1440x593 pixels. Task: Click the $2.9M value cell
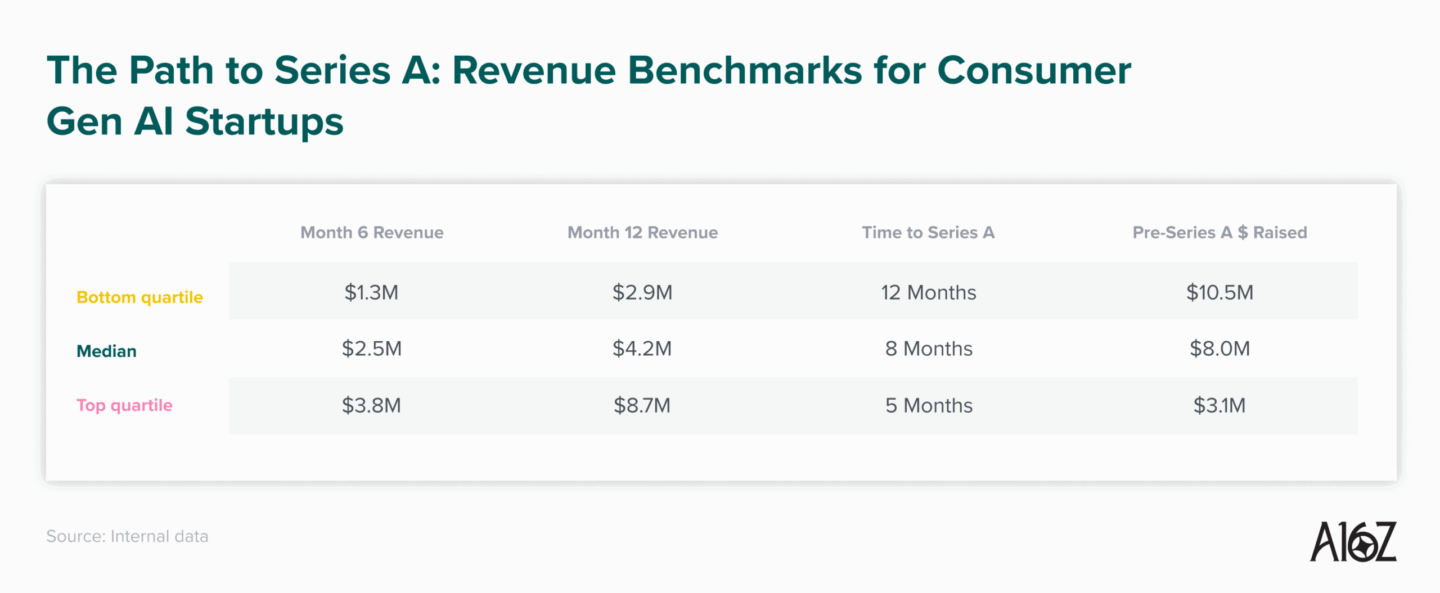[642, 292]
